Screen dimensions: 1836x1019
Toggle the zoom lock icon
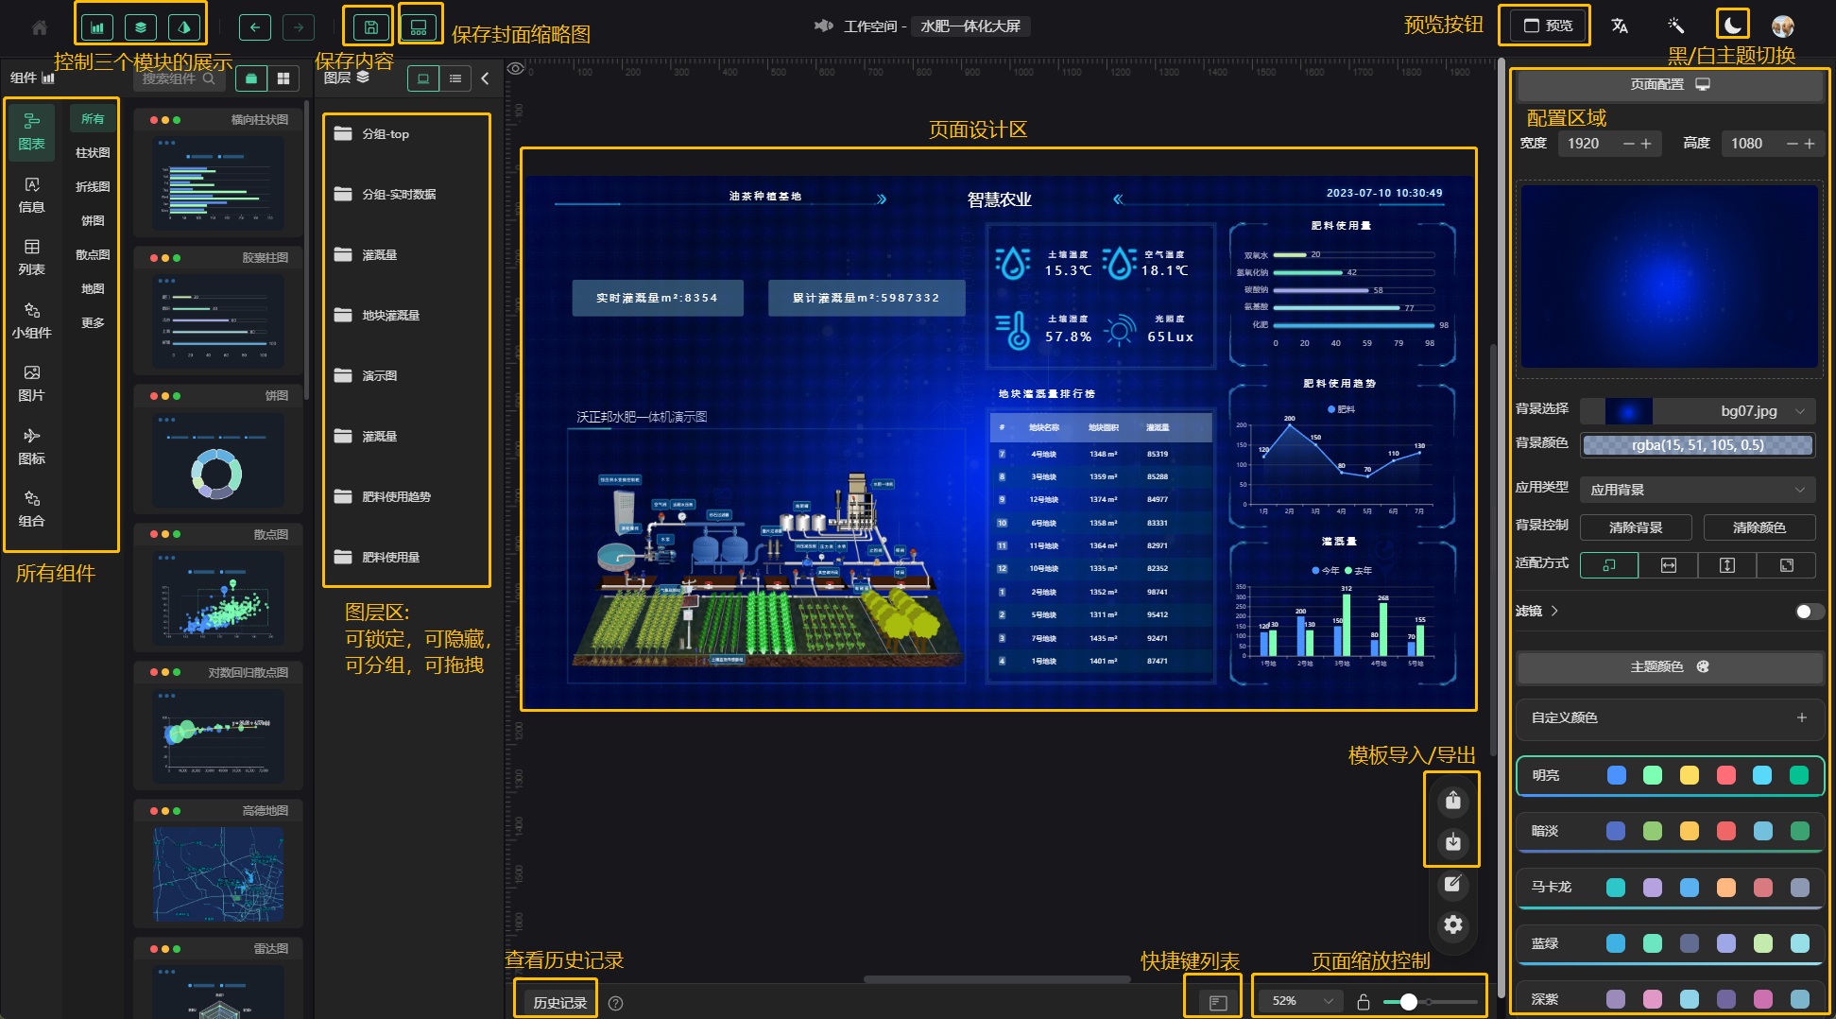[x=1363, y=1002]
